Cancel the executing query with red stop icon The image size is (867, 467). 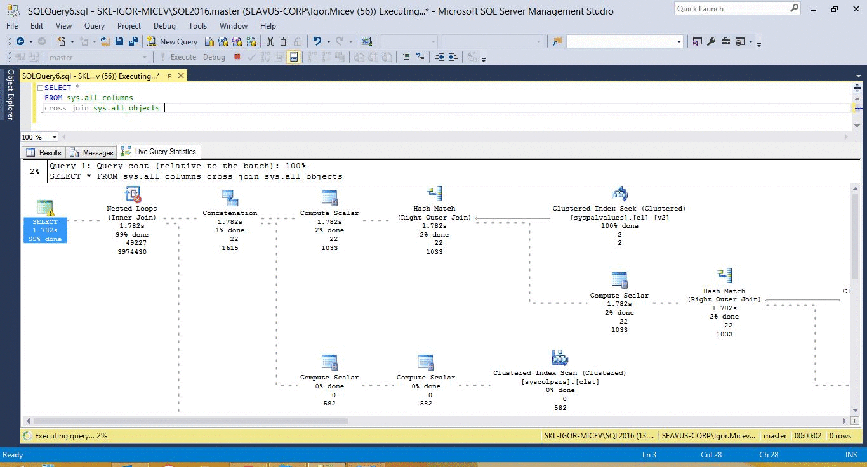pyautogui.click(x=237, y=57)
